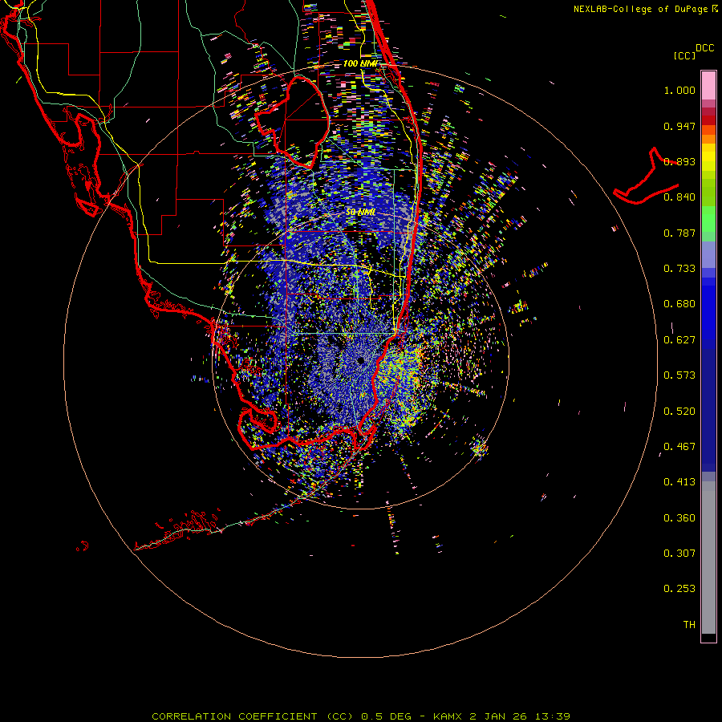The image size is (722, 722).
Task: Click the 100 NMI range ring label
Action: coord(360,63)
